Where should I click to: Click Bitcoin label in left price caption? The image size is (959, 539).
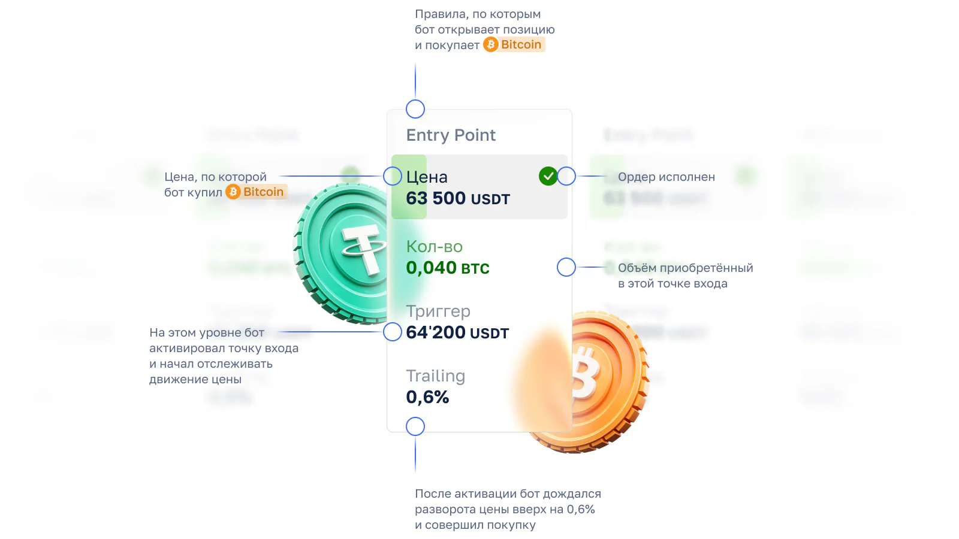(264, 192)
